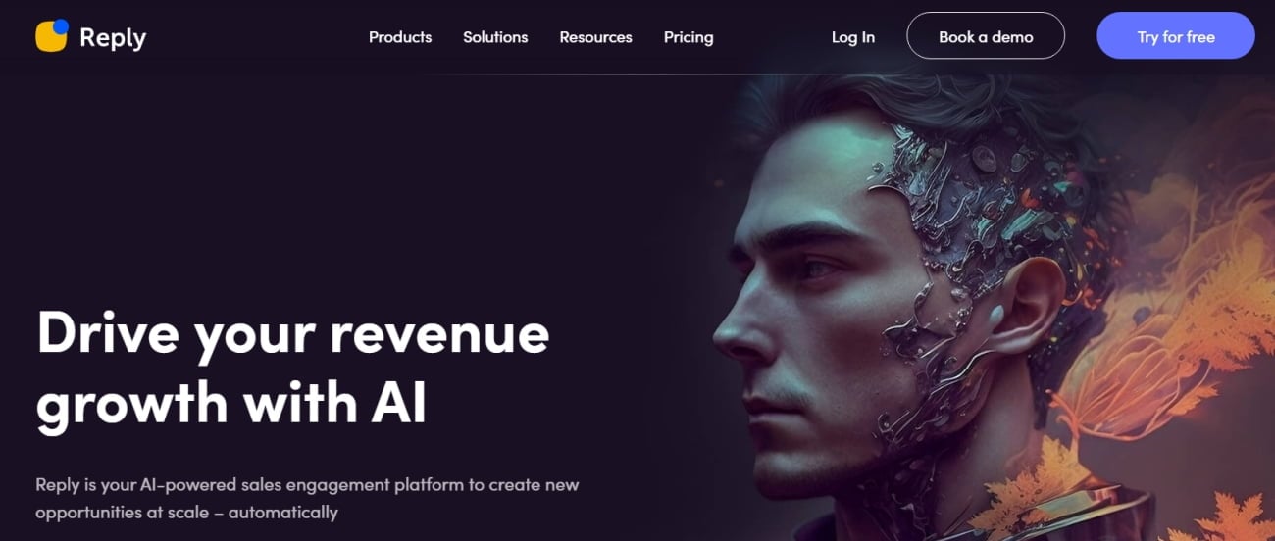1275x541 pixels.
Task: Click the "Drive your revenue" headline line
Action: pos(293,335)
